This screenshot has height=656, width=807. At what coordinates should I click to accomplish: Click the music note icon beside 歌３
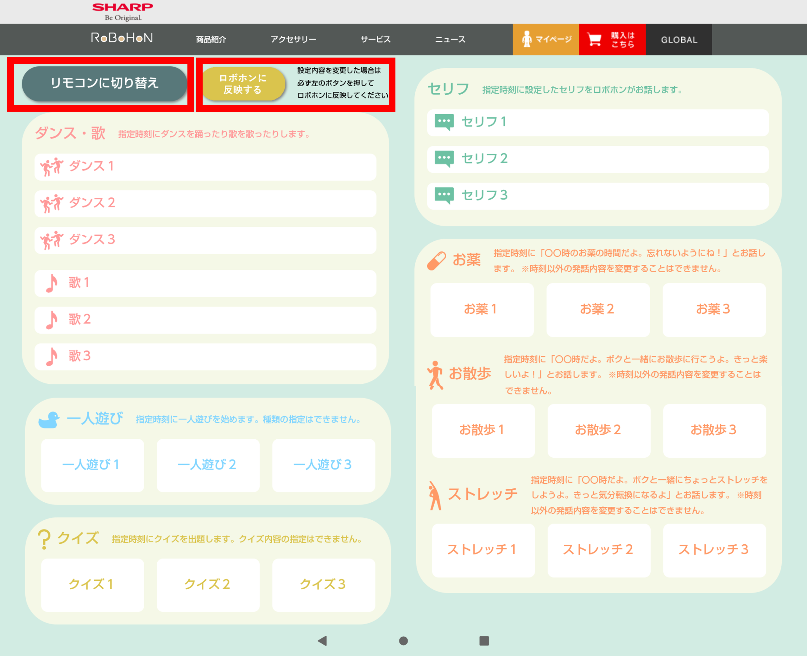51,356
